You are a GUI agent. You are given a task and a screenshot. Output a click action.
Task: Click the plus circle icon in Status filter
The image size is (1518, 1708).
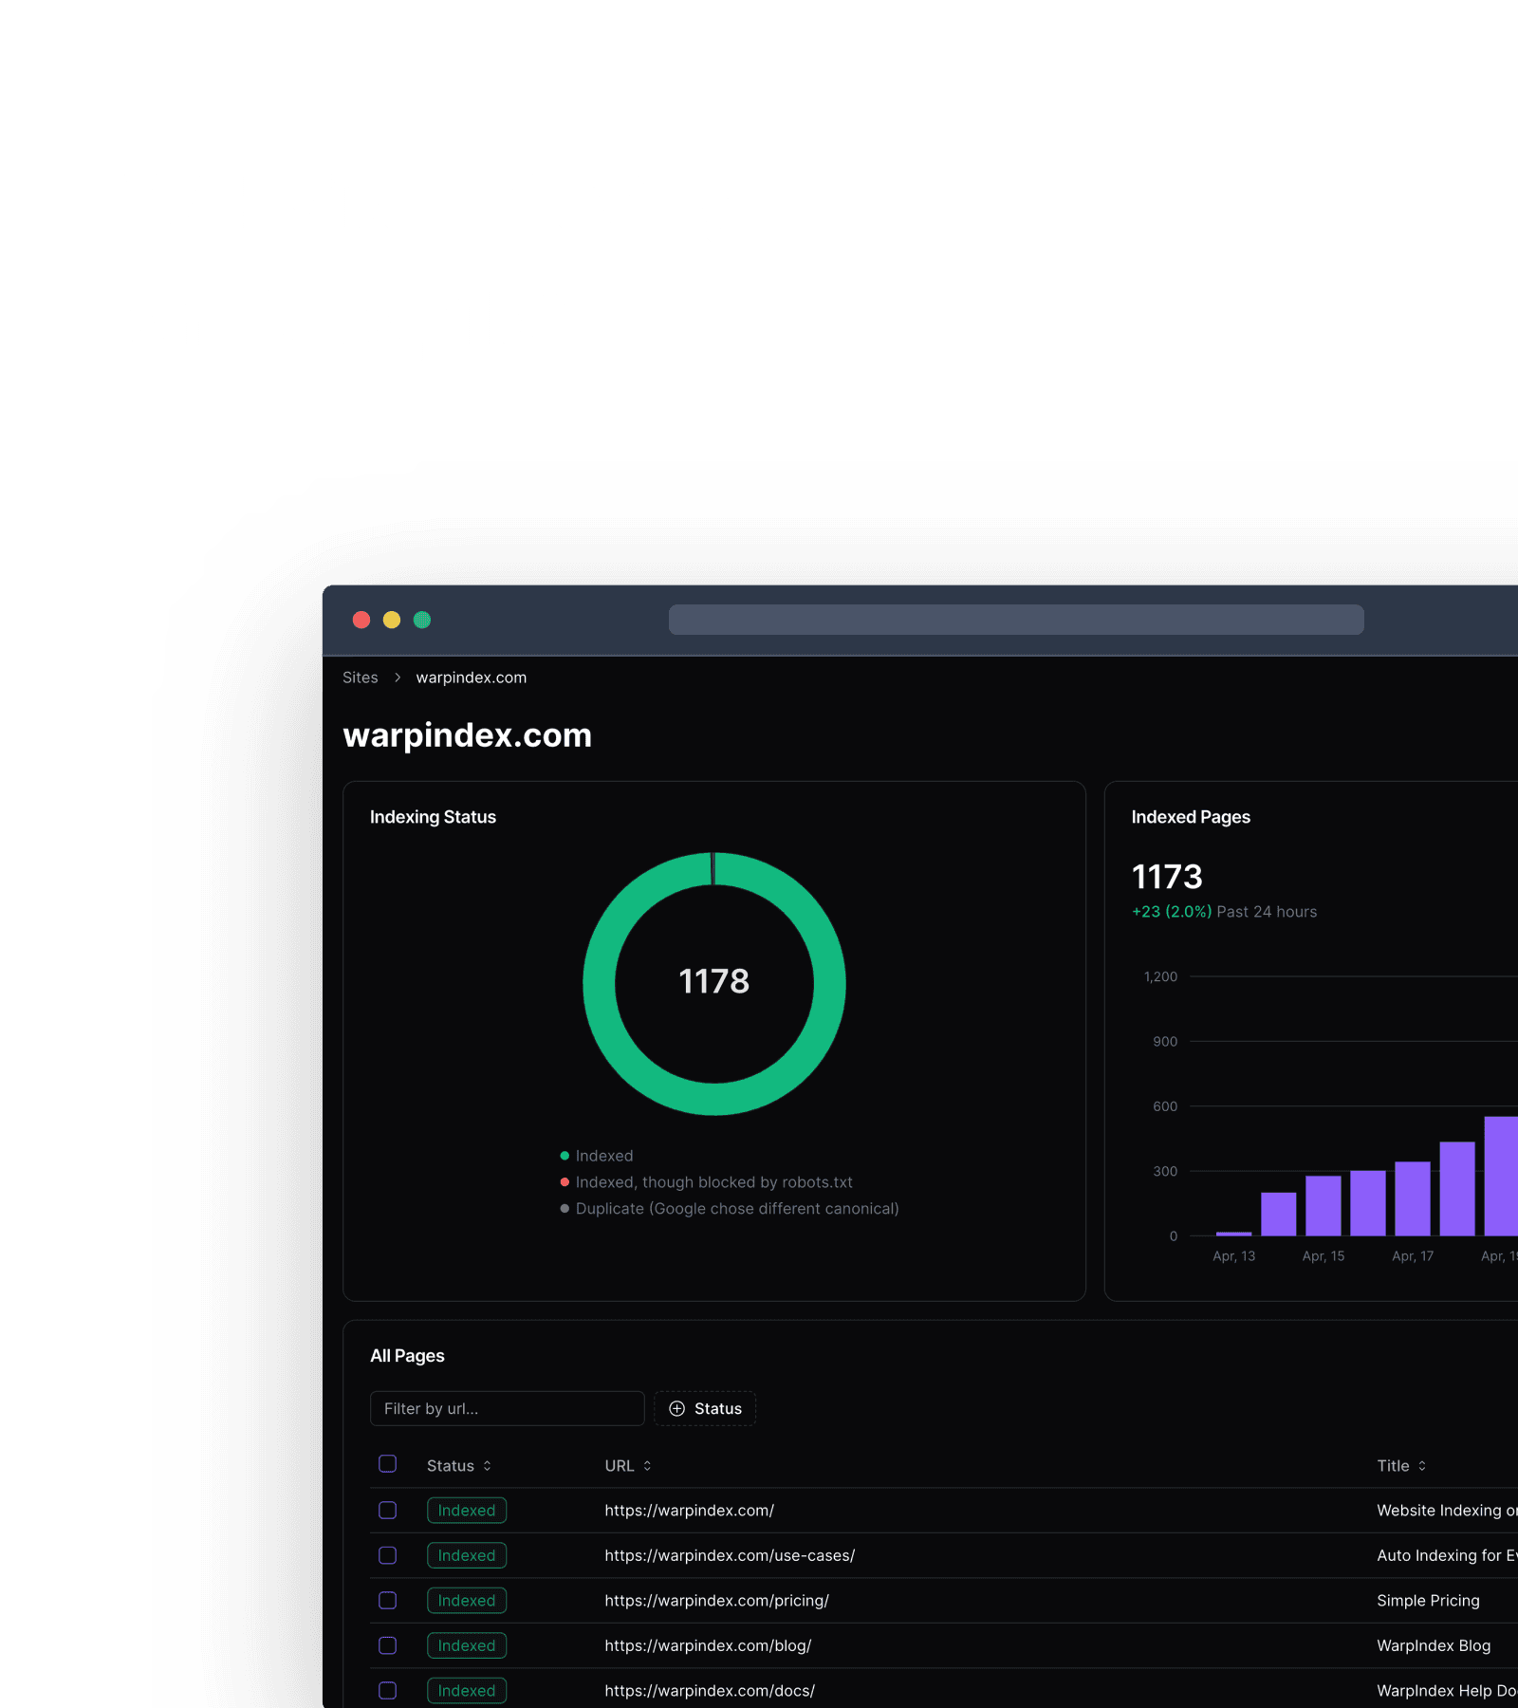pyautogui.click(x=676, y=1408)
